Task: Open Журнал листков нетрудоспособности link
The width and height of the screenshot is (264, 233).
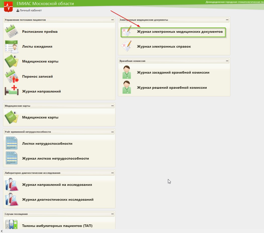Action: click(x=55, y=158)
